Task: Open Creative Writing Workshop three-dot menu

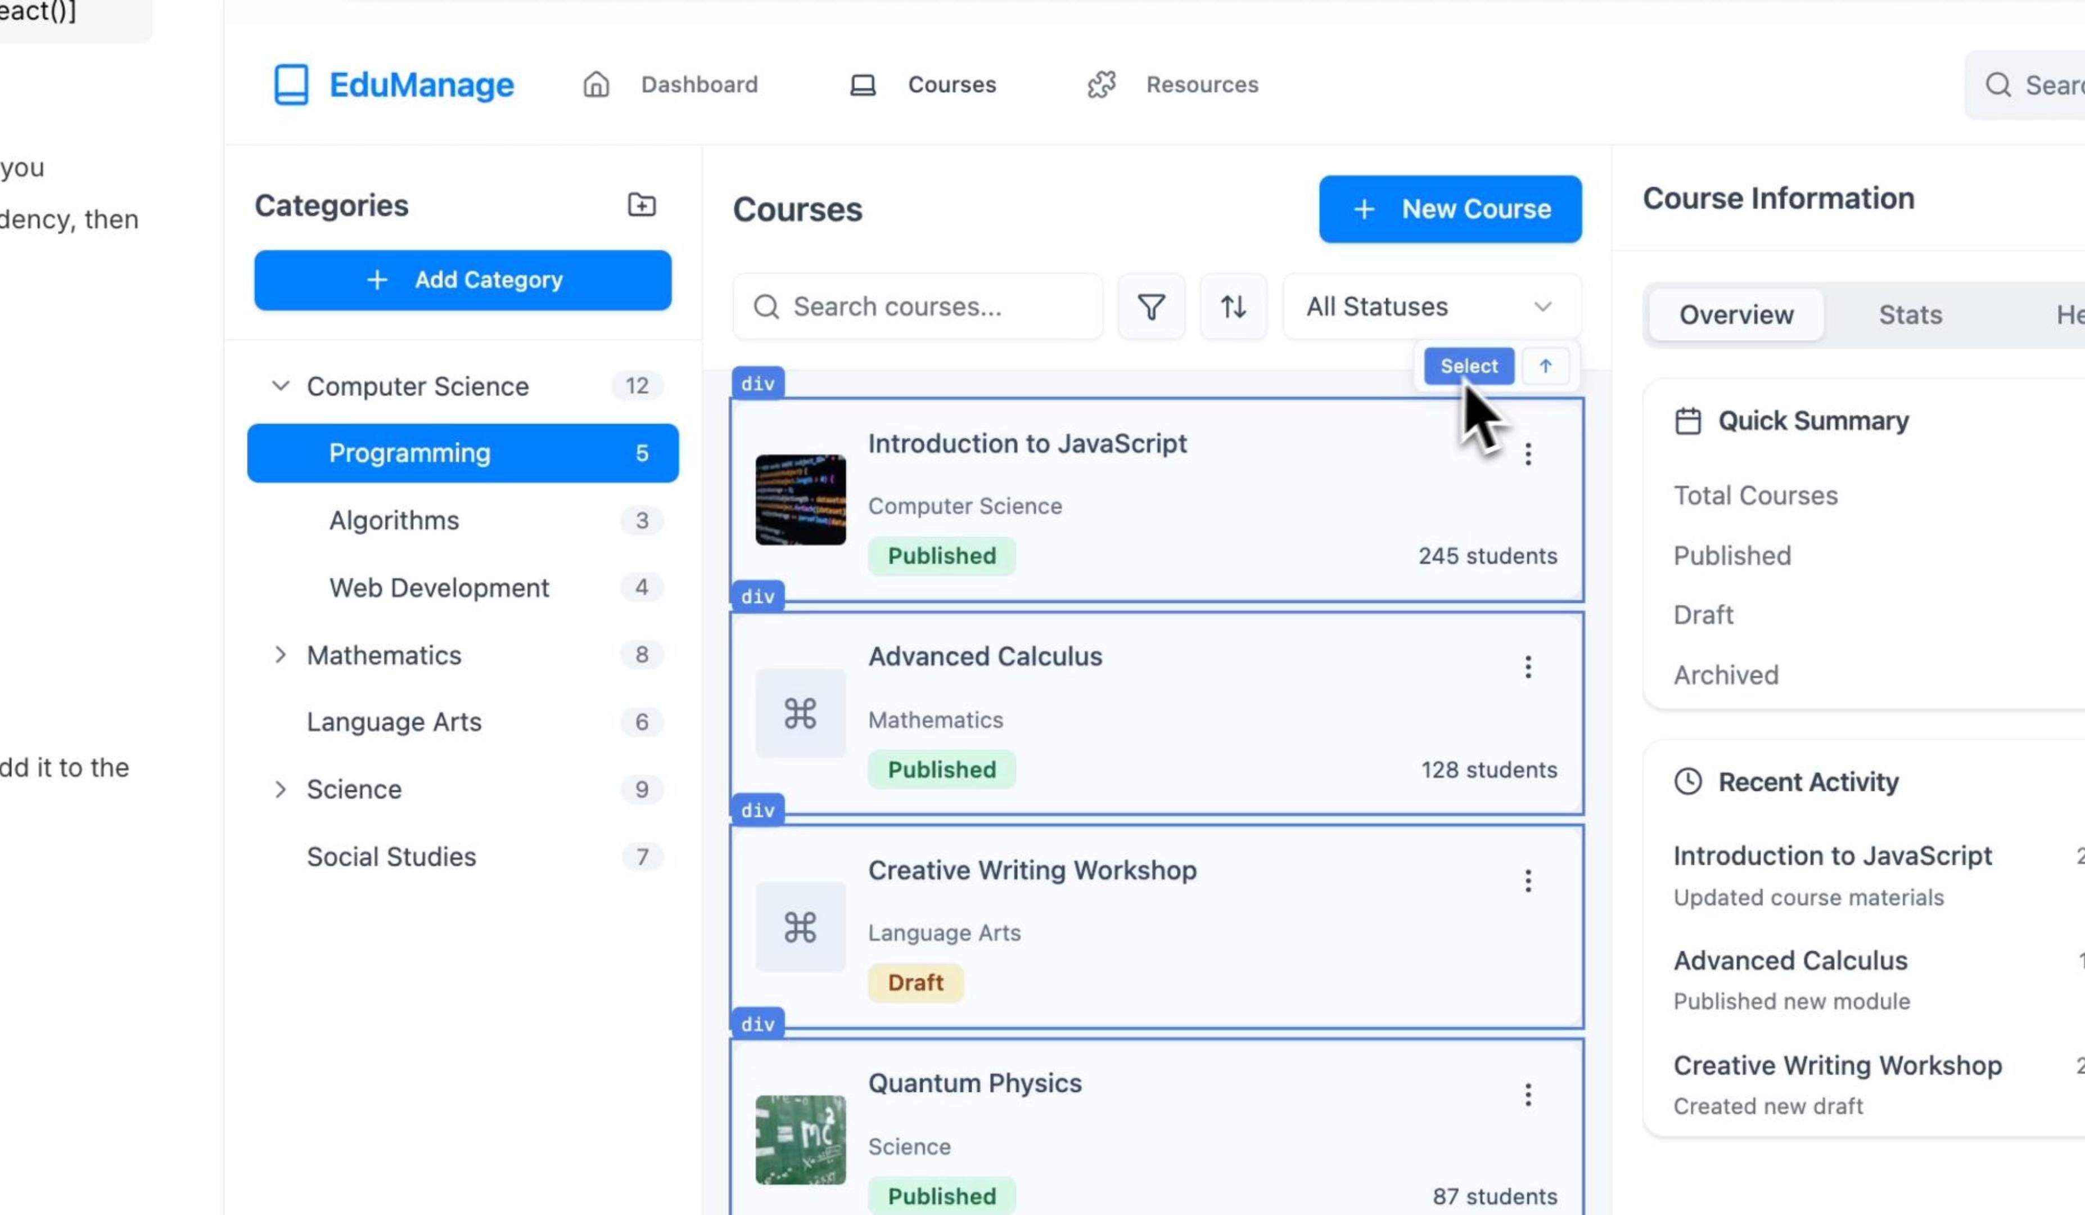Action: tap(1527, 881)
